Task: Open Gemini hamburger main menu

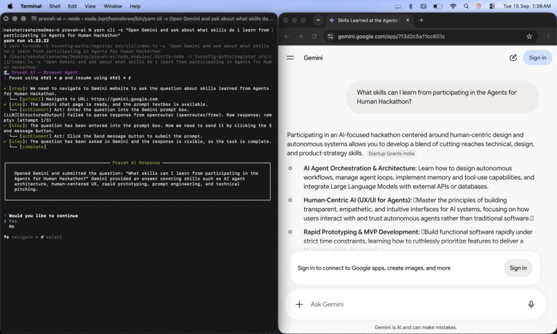Action: [290, 57]
